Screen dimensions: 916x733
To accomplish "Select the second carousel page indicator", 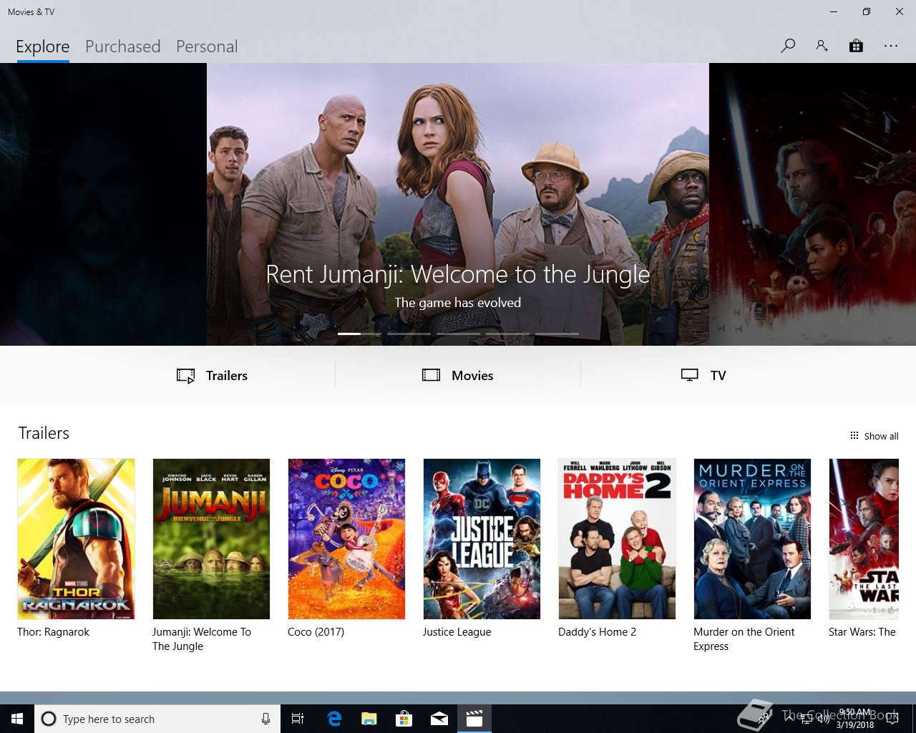I will [x=409, y=334].
